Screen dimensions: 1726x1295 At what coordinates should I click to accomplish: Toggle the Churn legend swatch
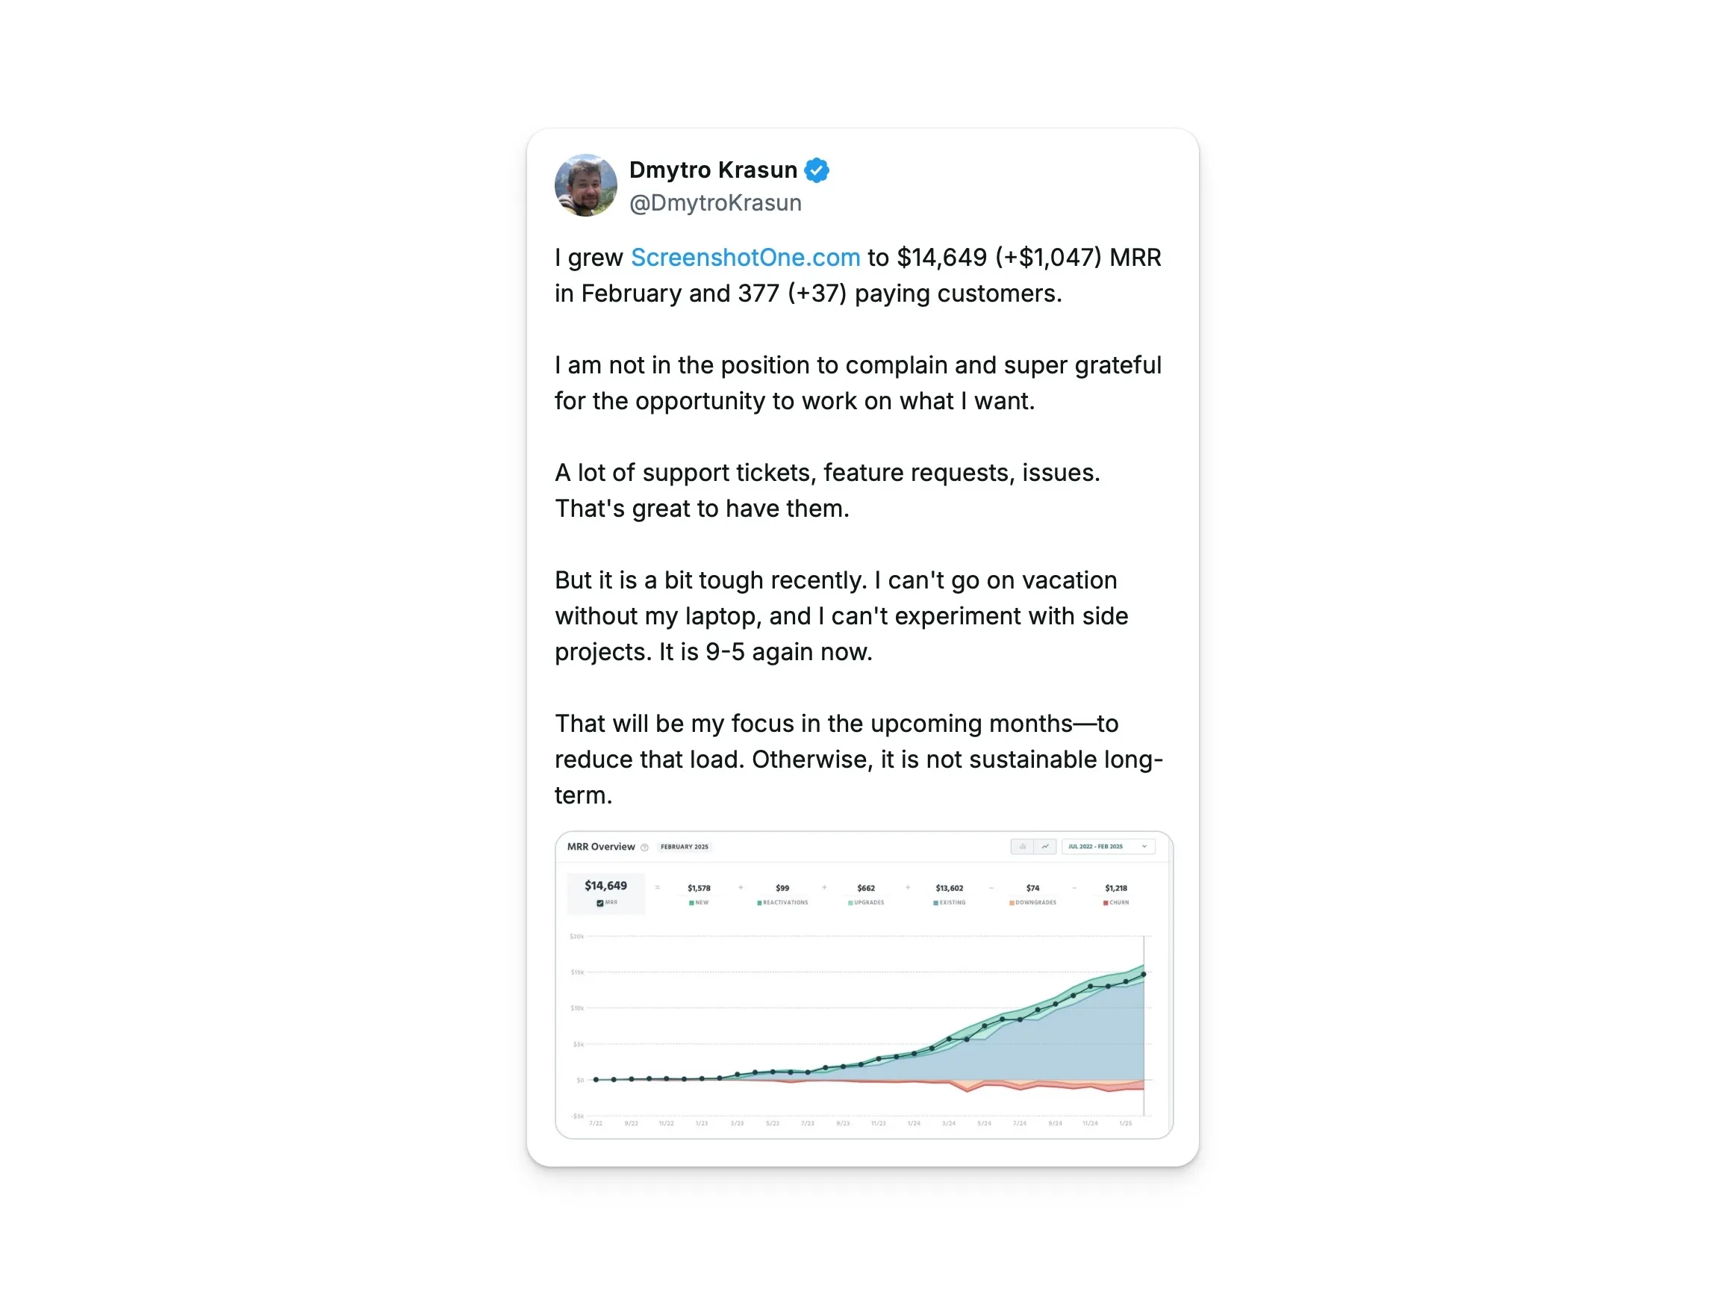coord(1106,903)
